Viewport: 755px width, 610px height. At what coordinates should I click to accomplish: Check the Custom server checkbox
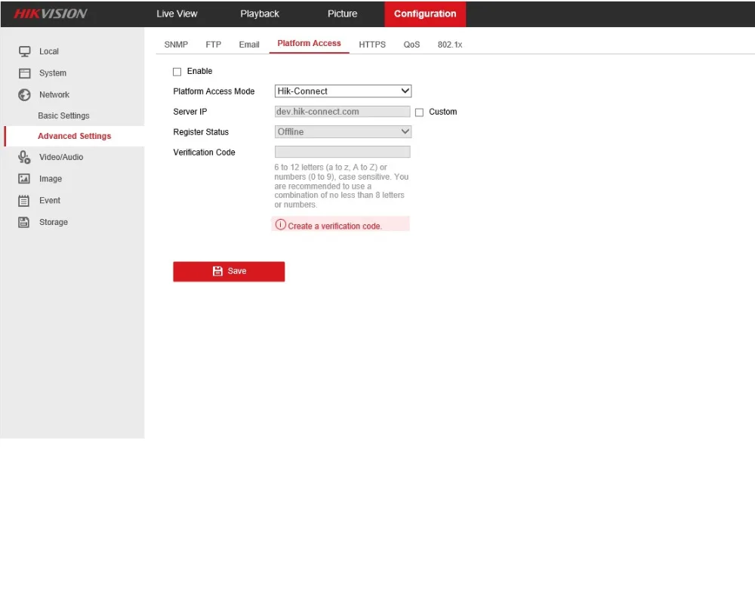tap(419, 112)
